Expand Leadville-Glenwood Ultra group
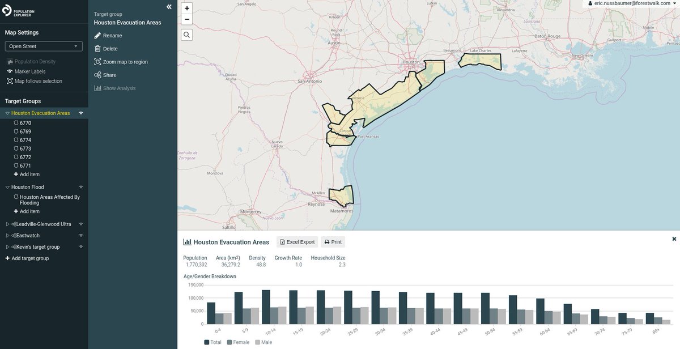The width and height of the screenshot is (680, 349). point(7,224)
